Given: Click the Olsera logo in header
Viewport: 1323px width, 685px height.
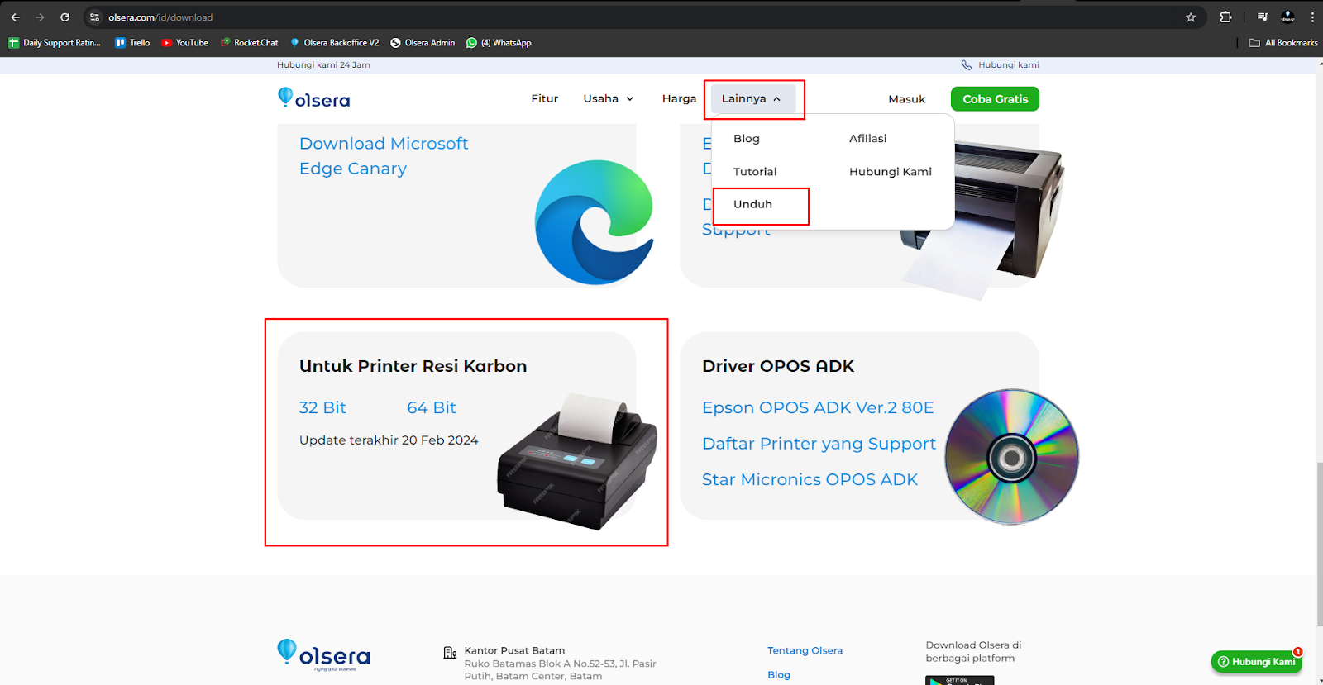Looking at the screenshot, I should click(x=314, y=98).
